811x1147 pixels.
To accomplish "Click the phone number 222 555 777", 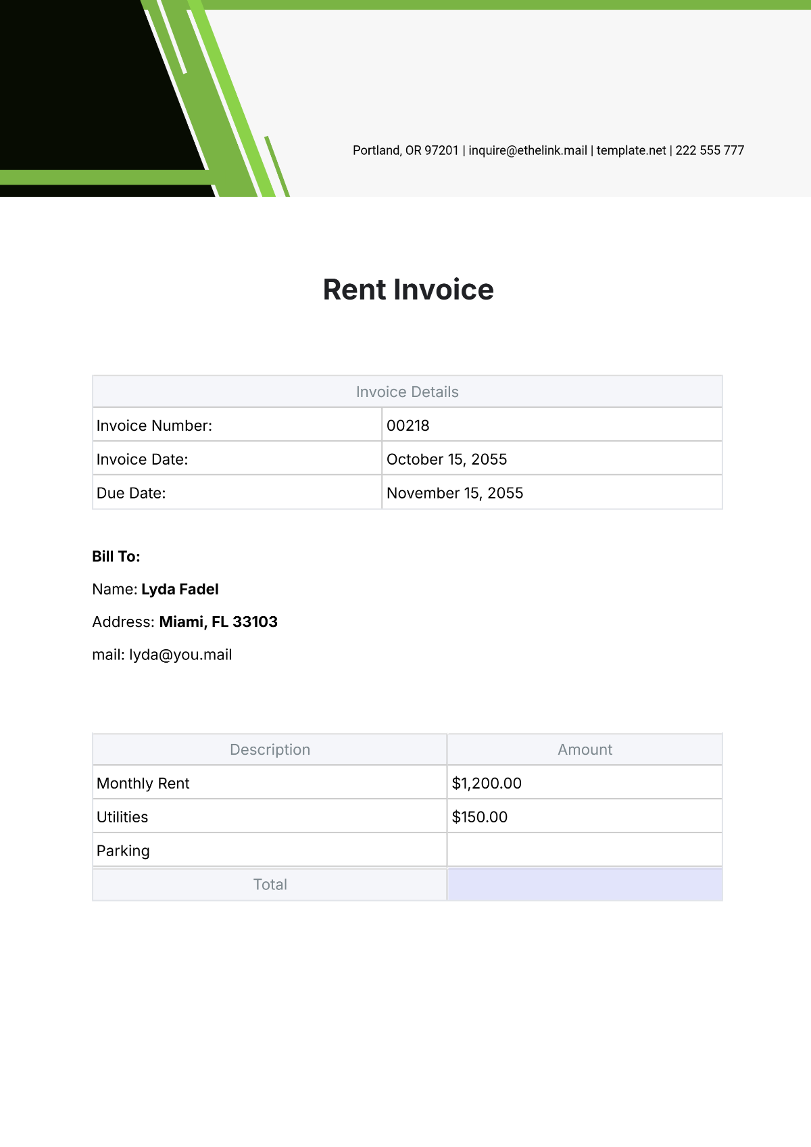I will (709, 150).
